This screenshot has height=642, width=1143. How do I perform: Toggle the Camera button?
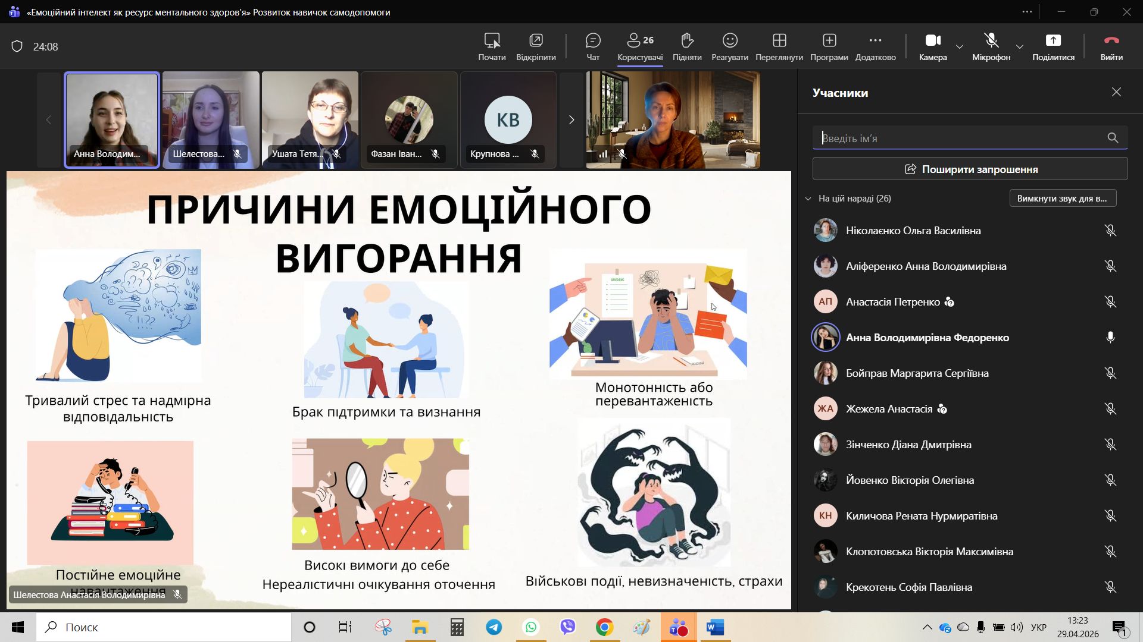coord(932,41)
